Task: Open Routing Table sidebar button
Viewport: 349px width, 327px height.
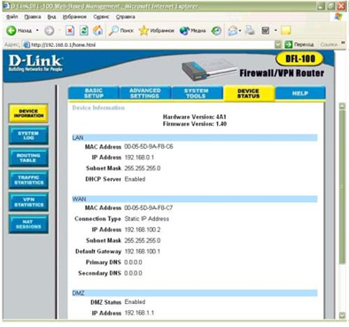Action: (x=28, y=158)
